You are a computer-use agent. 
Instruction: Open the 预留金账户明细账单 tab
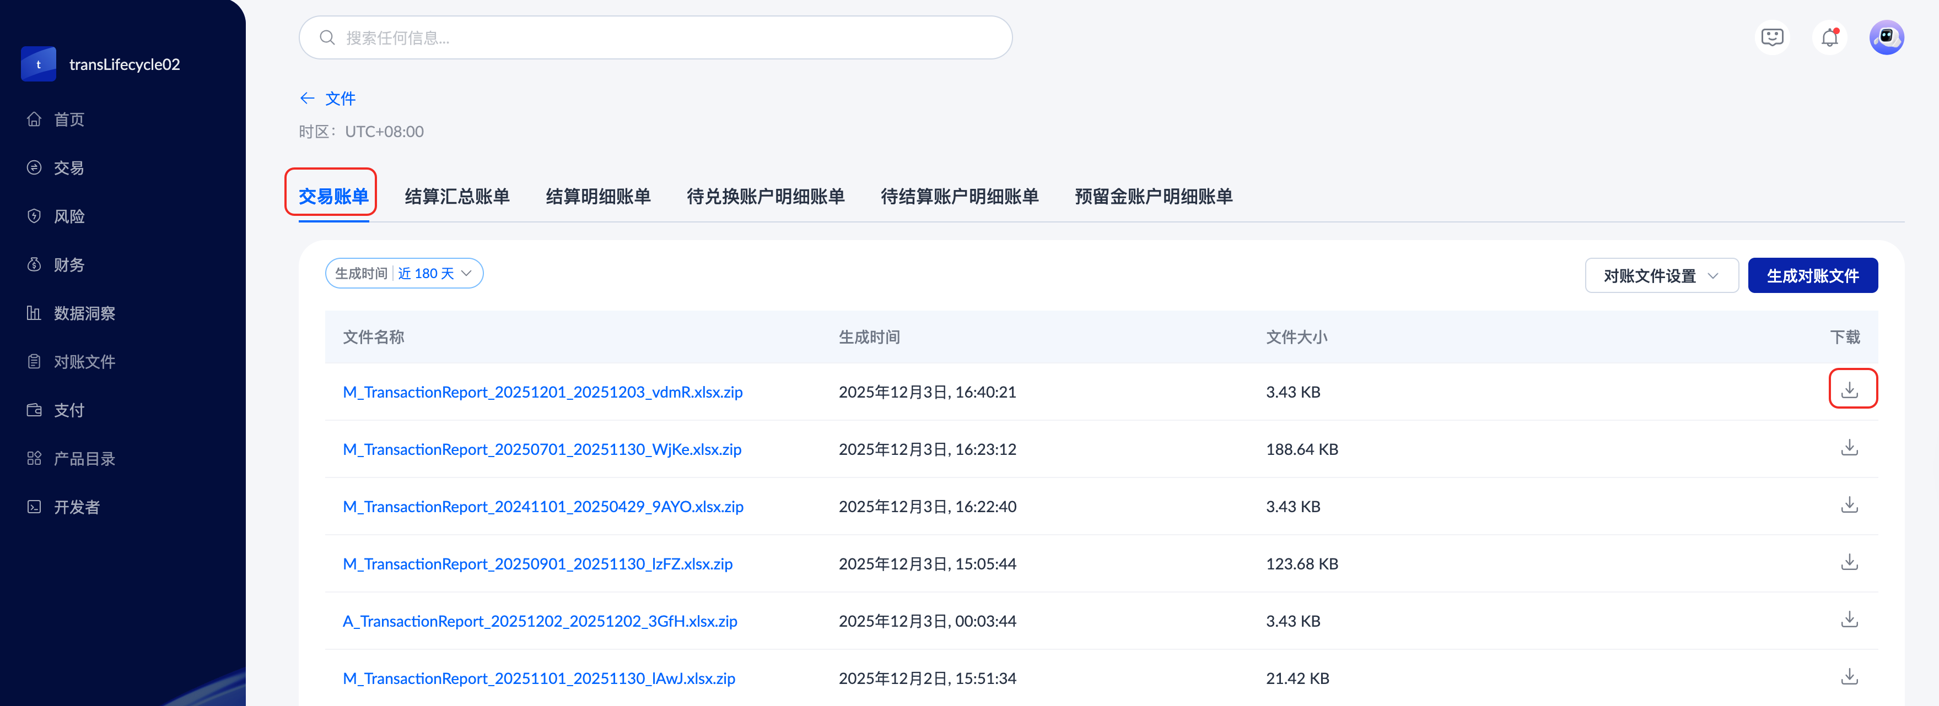(x=1153, y=197)
